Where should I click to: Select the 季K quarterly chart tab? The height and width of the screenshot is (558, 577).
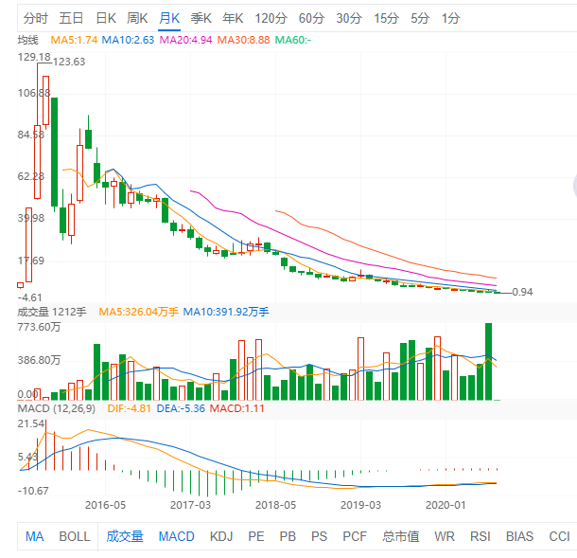pos(201,18)
